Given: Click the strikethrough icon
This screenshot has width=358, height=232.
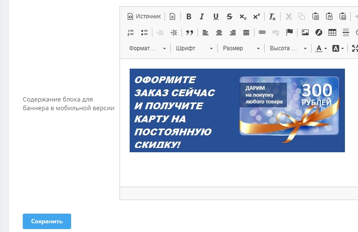Looking at the screenshot, I should point(229,16).
